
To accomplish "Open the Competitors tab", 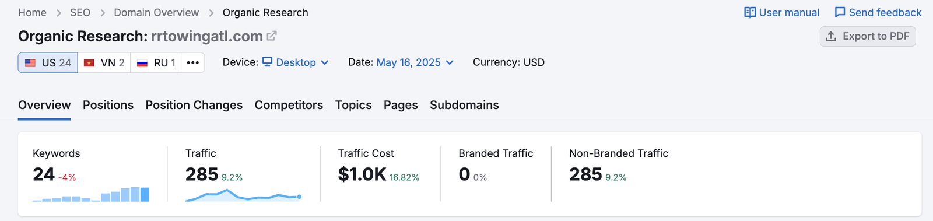I will click(289, 105).
